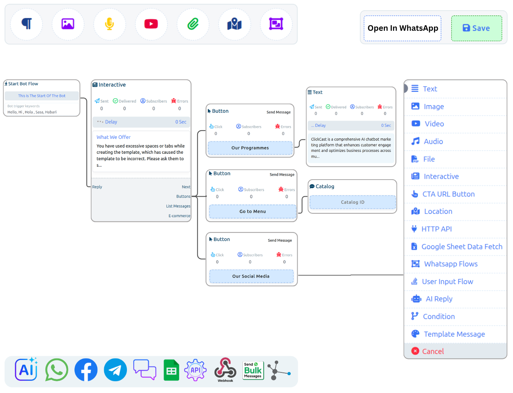Click the Buttons output of Interactive node
Image resolution: width=513 pixels, height=393 pixels.
[x=183, y=197]
